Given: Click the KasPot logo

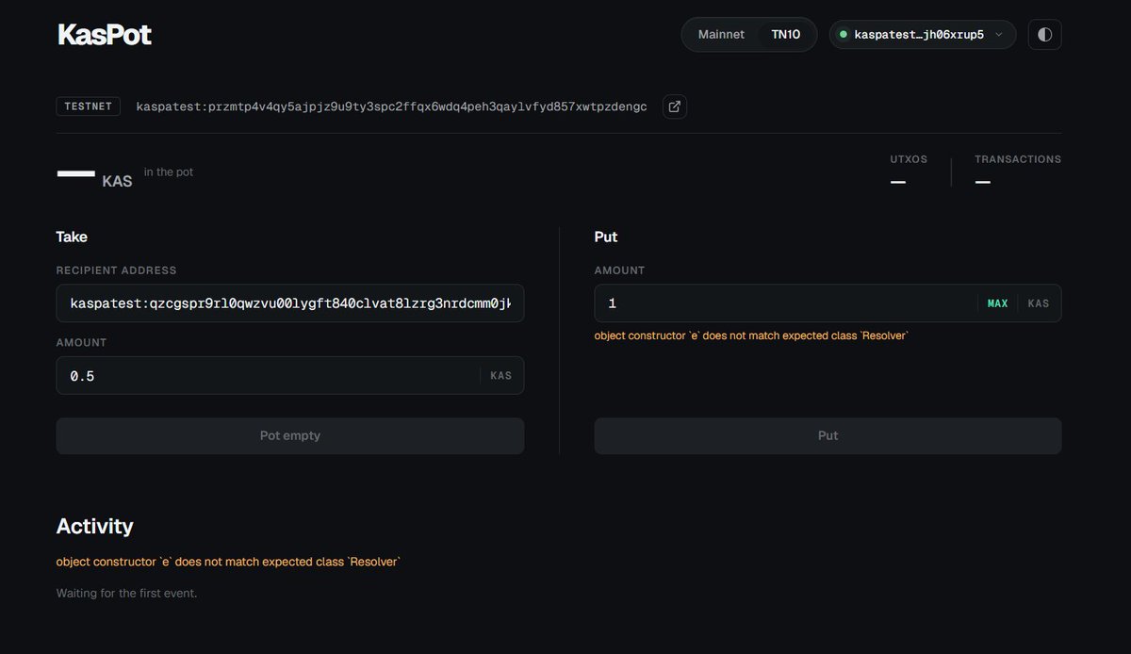Looking at the screenshot, I should (105, 35).
